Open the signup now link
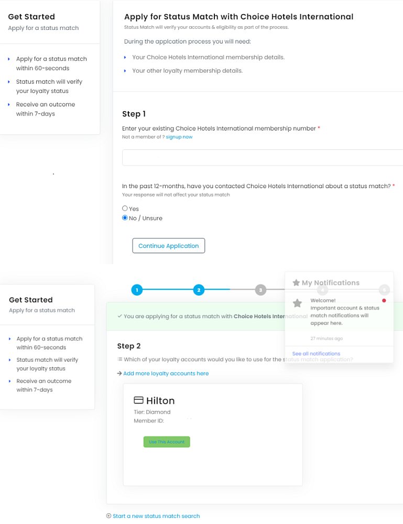 pyautogui.click(x=179, y=137)
